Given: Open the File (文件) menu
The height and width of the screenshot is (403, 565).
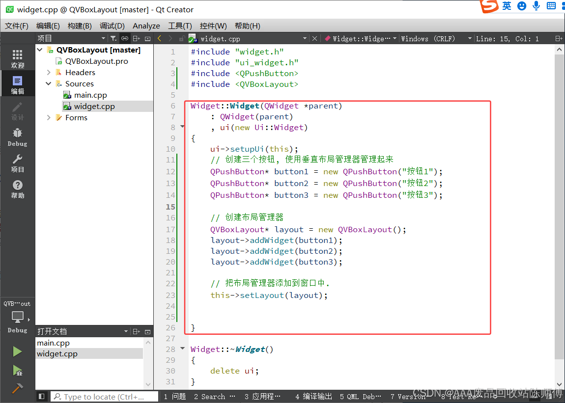Looking at the screenshot, I should point(17,26).
